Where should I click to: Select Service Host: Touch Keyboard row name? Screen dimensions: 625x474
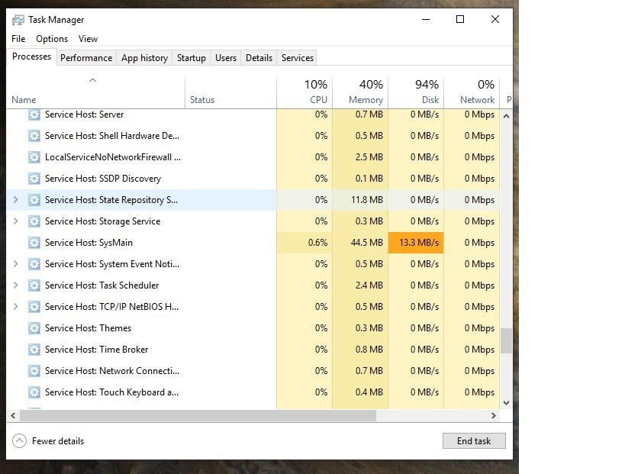click(111, 392)
